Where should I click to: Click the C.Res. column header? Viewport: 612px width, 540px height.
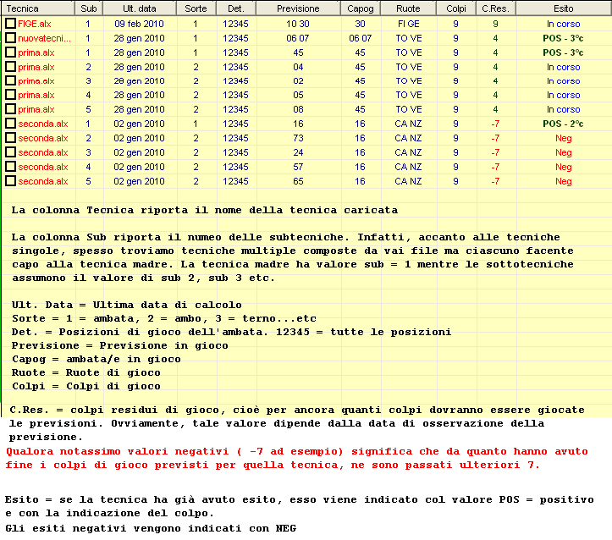(496, 8)
